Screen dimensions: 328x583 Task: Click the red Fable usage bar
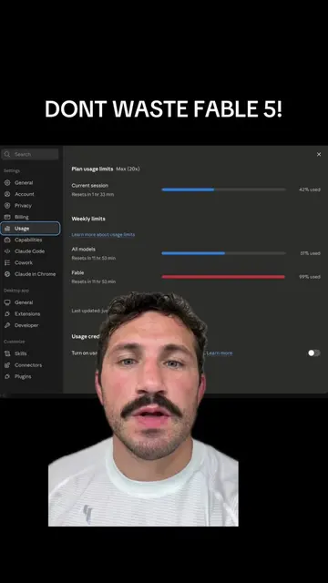pyautogui.click(x=223, y=277)
